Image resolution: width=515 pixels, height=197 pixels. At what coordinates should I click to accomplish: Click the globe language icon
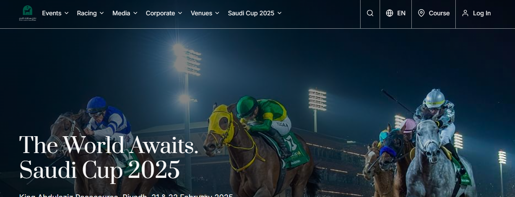[x=390, y=13]
